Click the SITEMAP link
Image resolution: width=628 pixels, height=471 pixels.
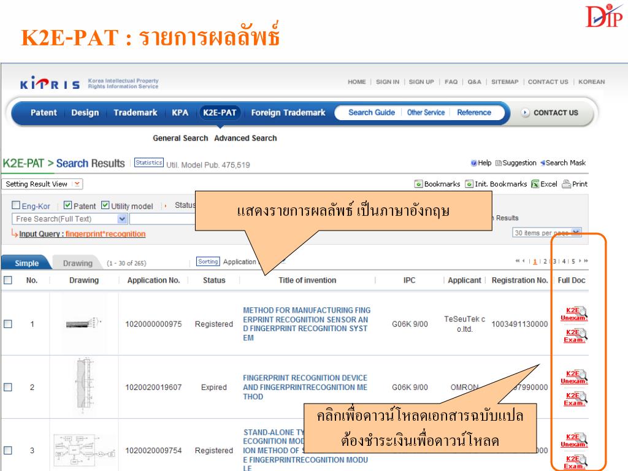coord(505,82)
